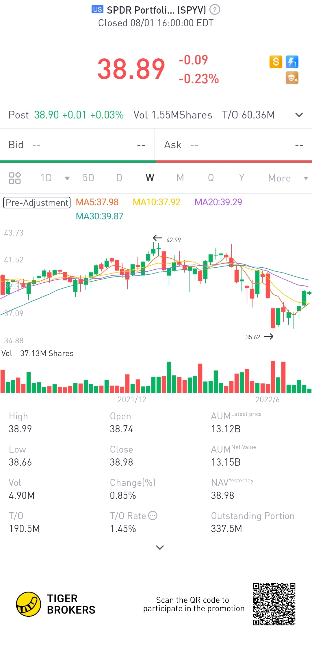Open the chart layout grid icon
Screen dimensions: 312x650
tap(15, 178)
